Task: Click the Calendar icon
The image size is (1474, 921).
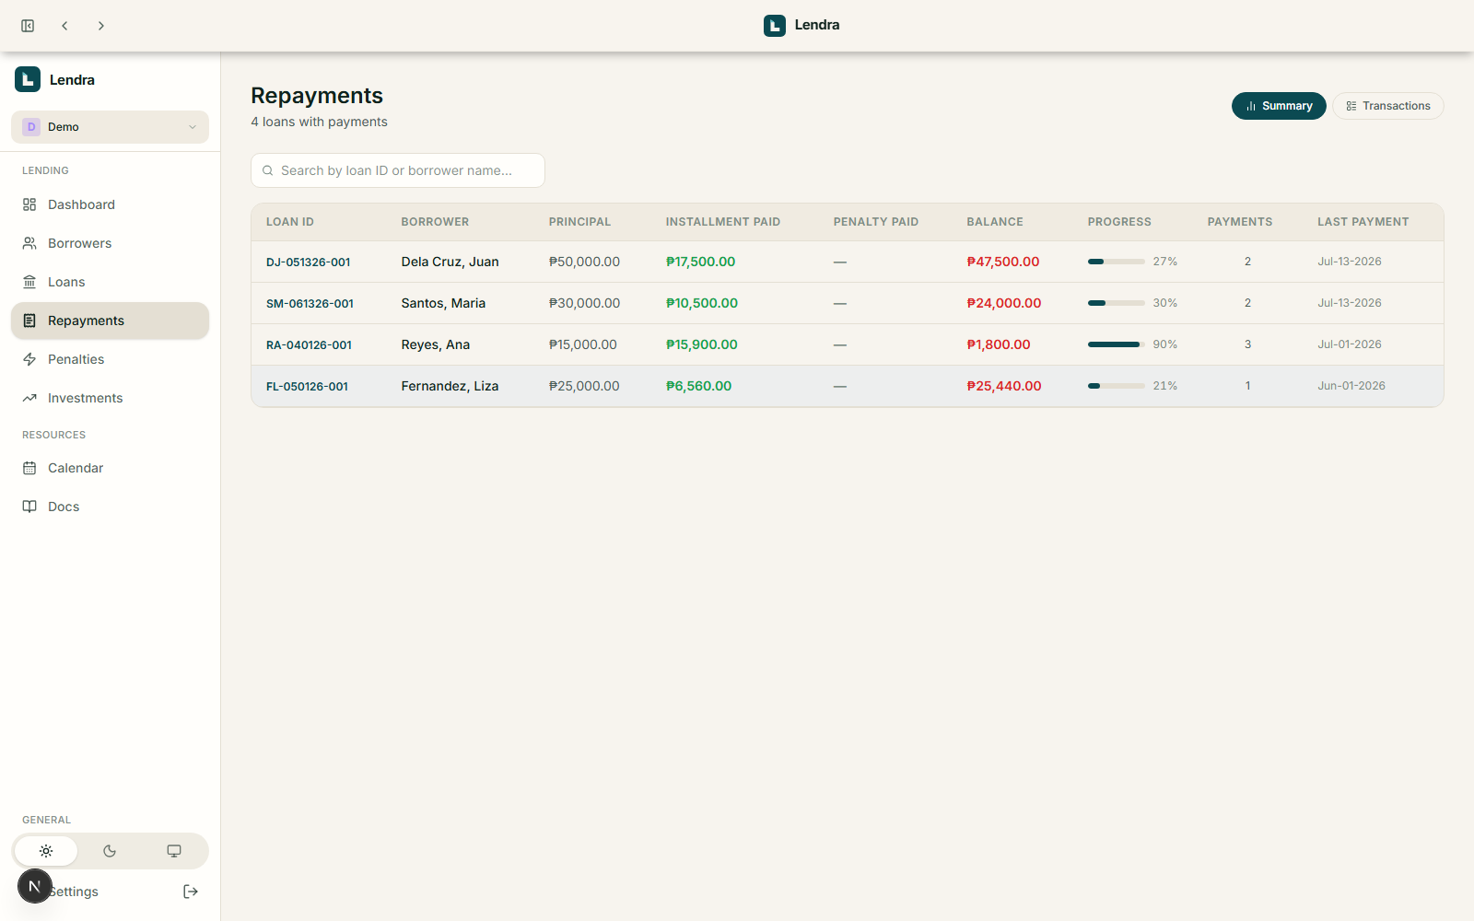Action: tap(29, 468)
